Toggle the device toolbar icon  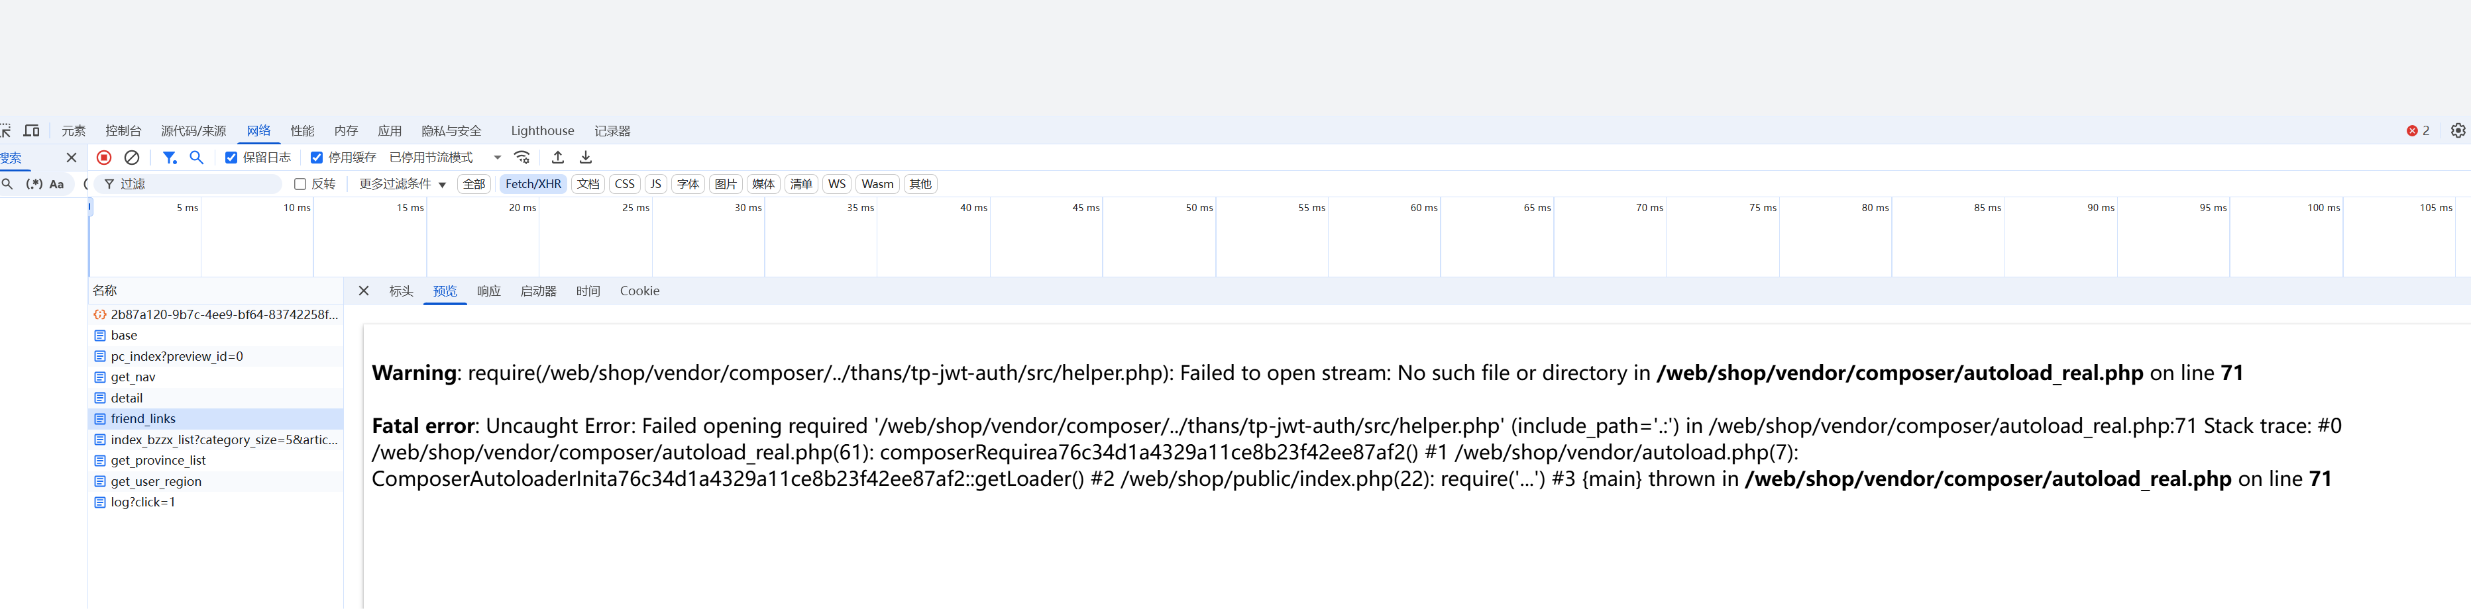tap(32, 130)
